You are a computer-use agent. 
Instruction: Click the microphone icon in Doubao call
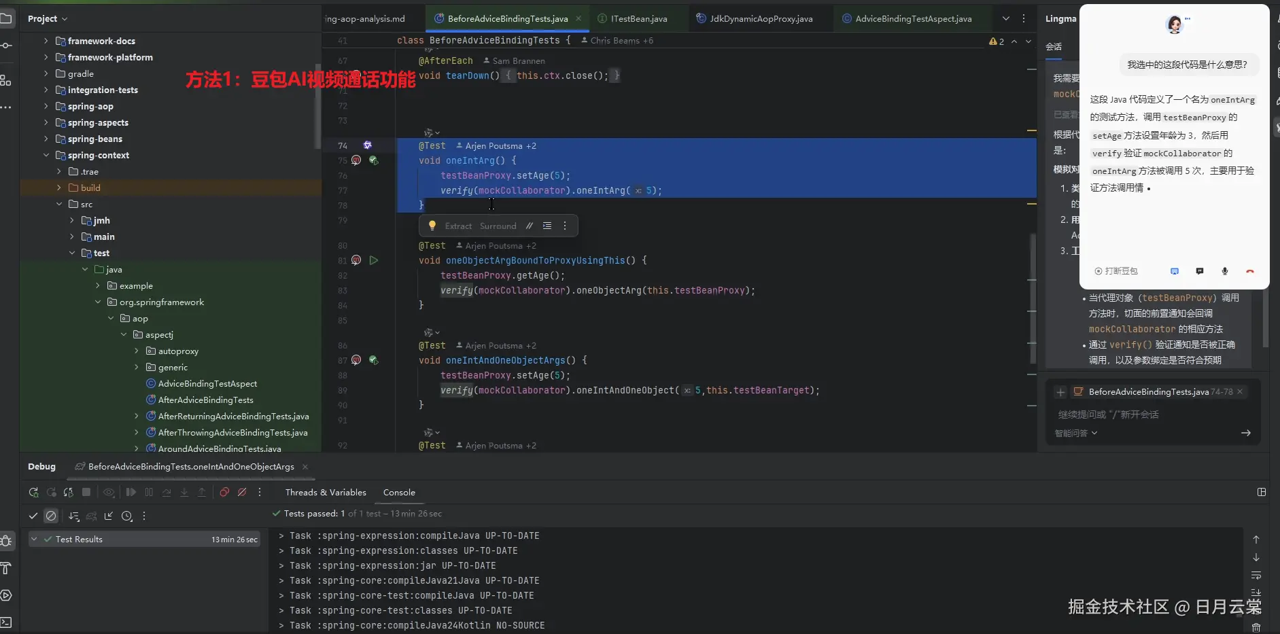tap(1225, 271)
